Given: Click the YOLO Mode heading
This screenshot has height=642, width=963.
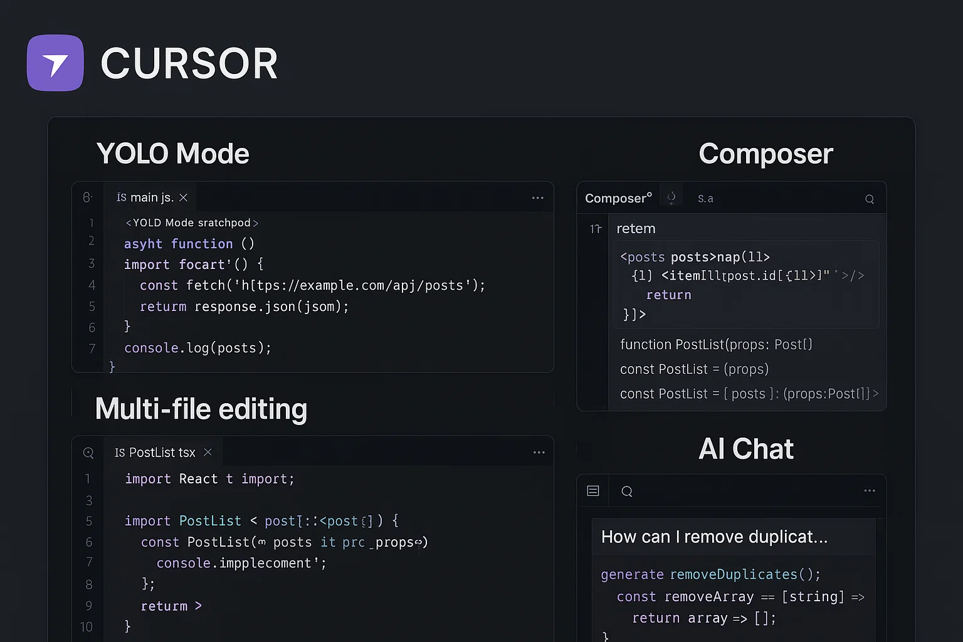Looking at the screenshot, I should [173, 154].
